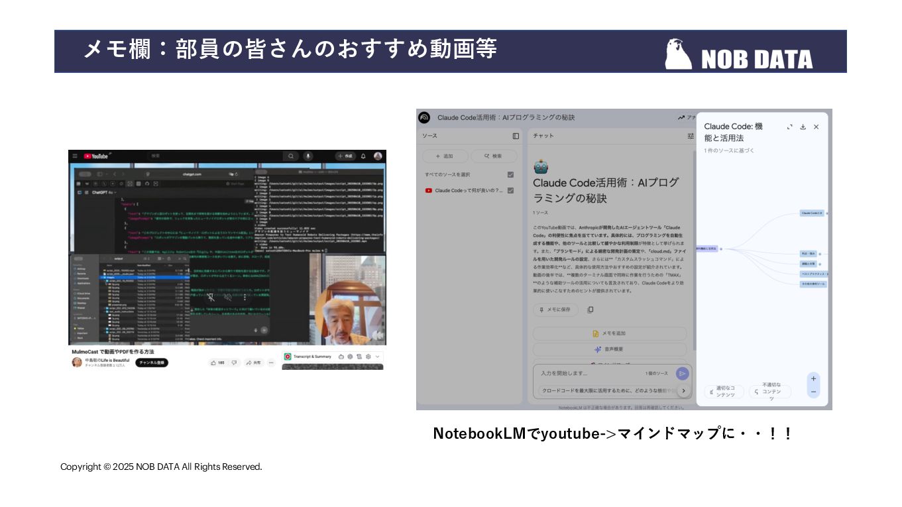This screenshot has width=902, height=507.
Task: Expand the mind map root node
Action: point(720,249)
